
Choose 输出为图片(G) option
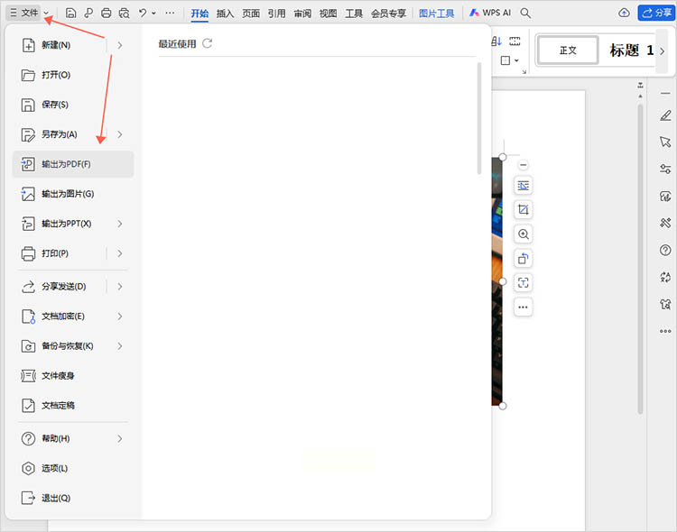(72, 194)
